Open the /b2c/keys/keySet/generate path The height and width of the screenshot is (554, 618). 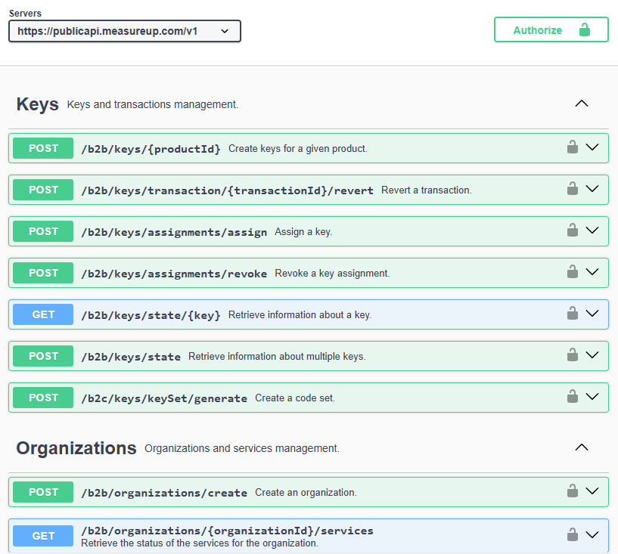(164, 398)
